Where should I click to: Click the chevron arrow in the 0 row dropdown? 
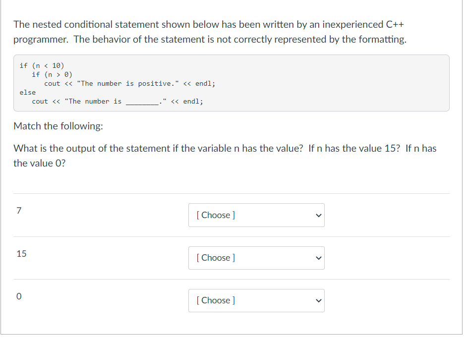(x=319, y=301)
